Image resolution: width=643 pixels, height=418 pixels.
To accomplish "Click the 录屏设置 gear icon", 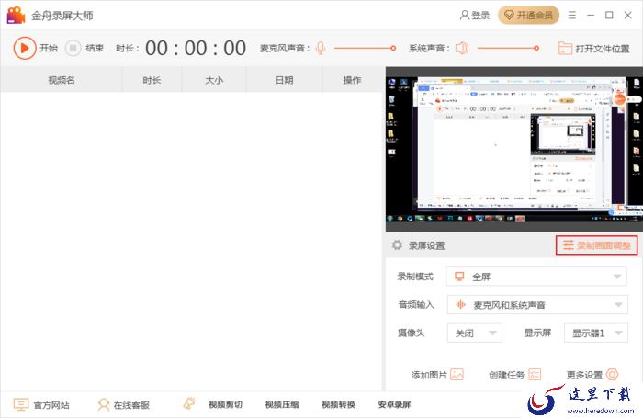I will tap(397, 245).
